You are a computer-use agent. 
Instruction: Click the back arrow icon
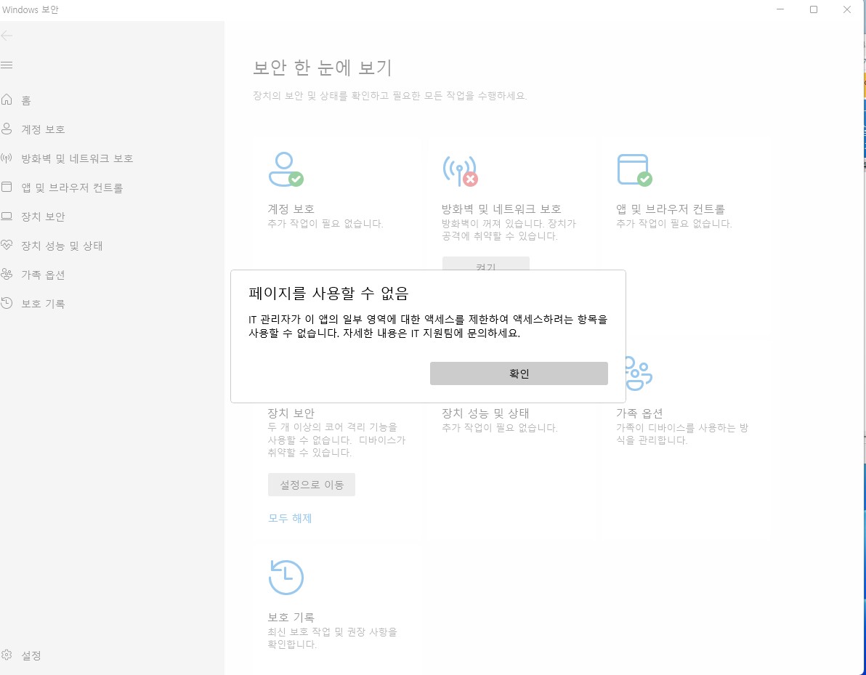7,36
